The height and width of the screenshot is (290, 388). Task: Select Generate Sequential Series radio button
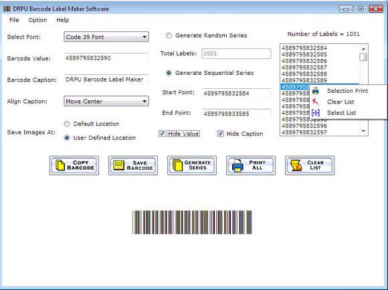pyautogui.click(x=169, y=73)
